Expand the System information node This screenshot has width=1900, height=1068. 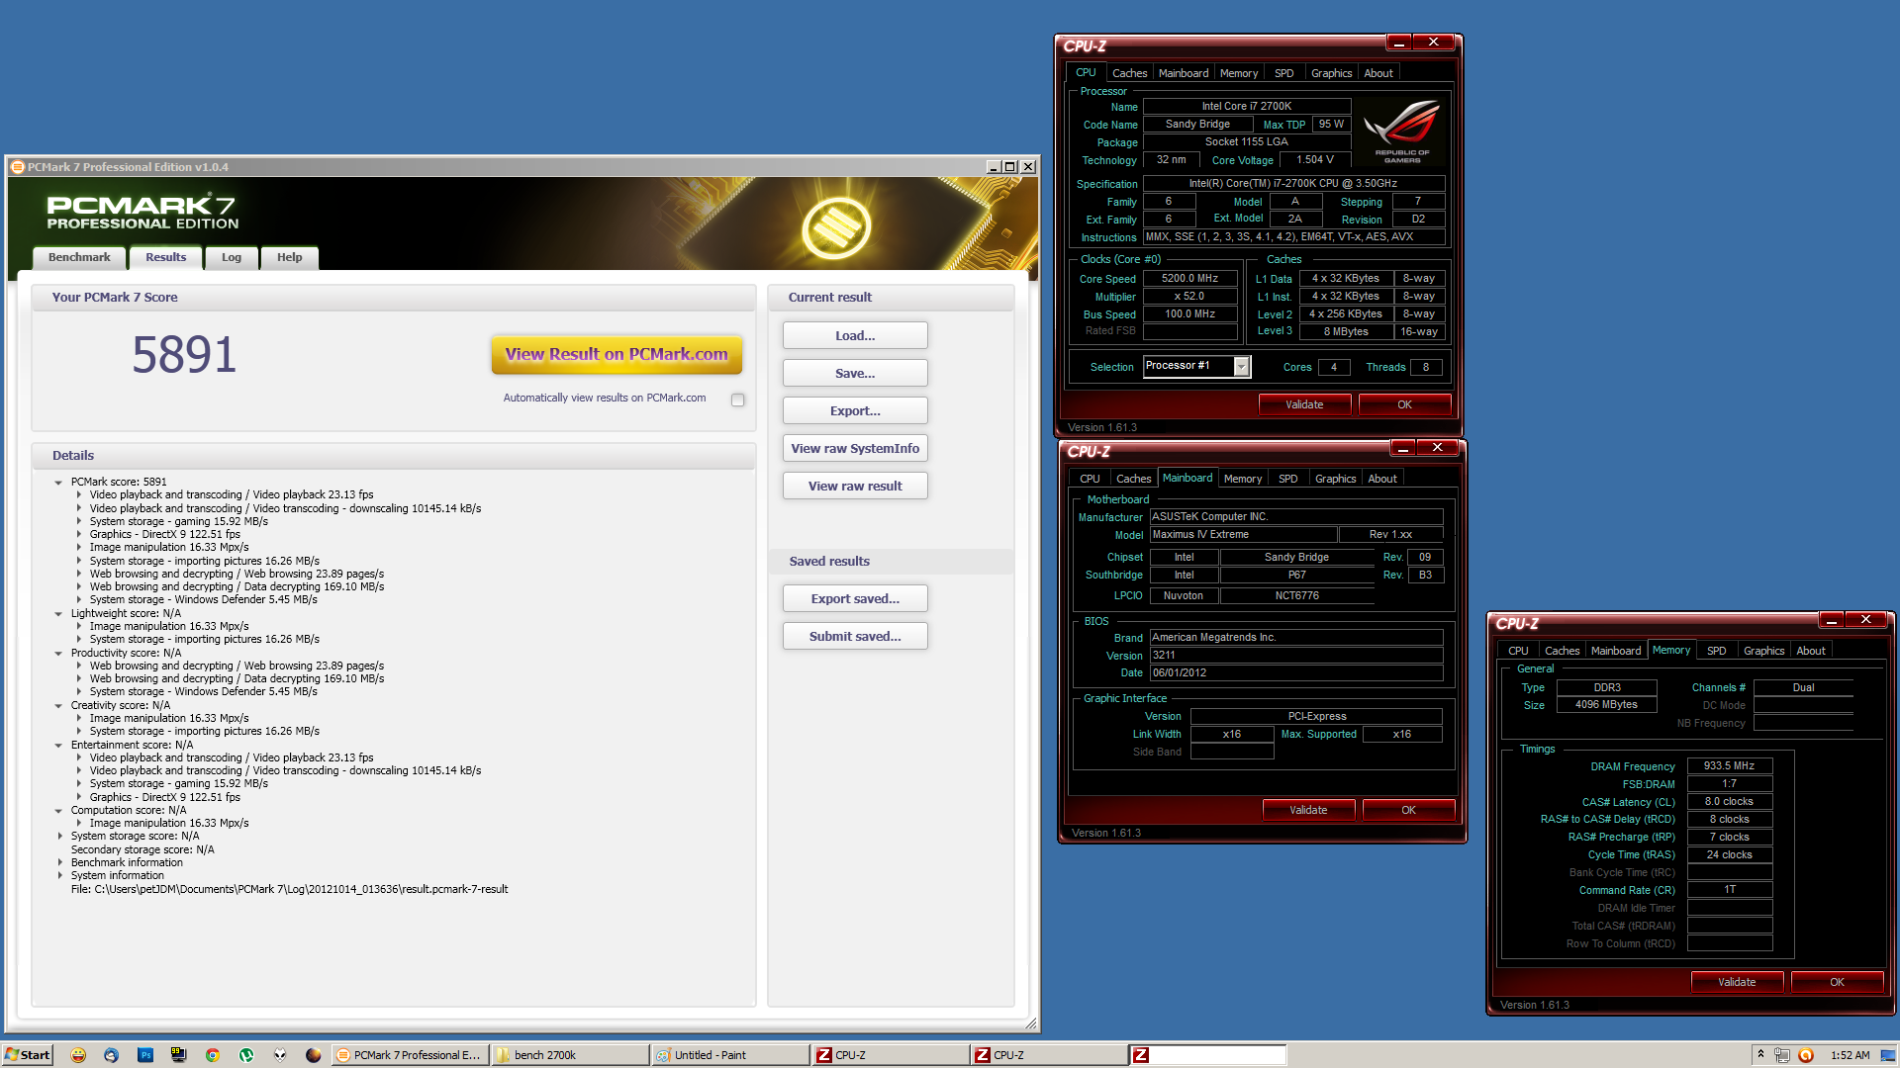tap(59, 876)
